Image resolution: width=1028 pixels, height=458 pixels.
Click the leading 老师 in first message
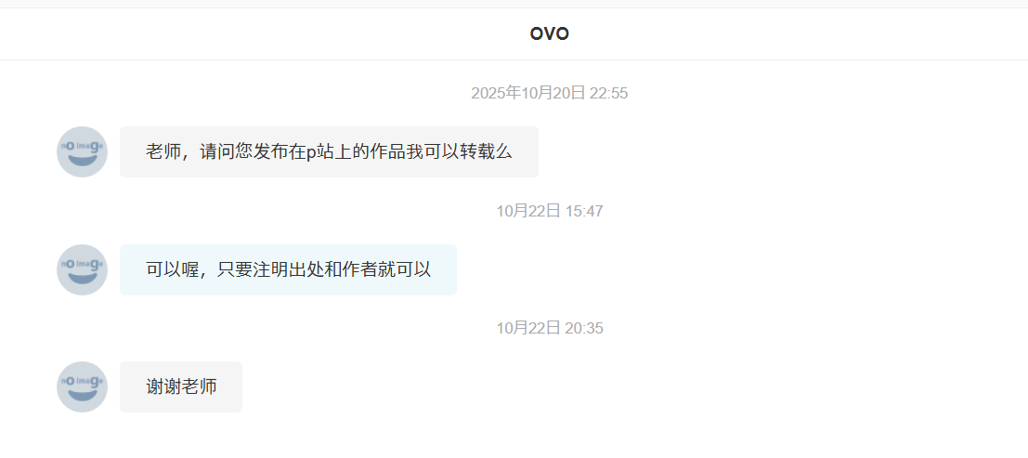(163, 152)
